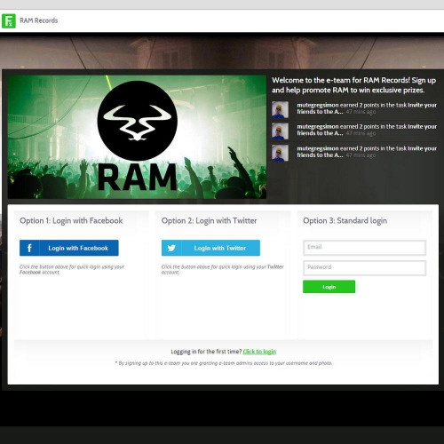Screen dimensions: 444x444
Task: Click the RAM crowd banner image
Action: click(x=137, y=137)
